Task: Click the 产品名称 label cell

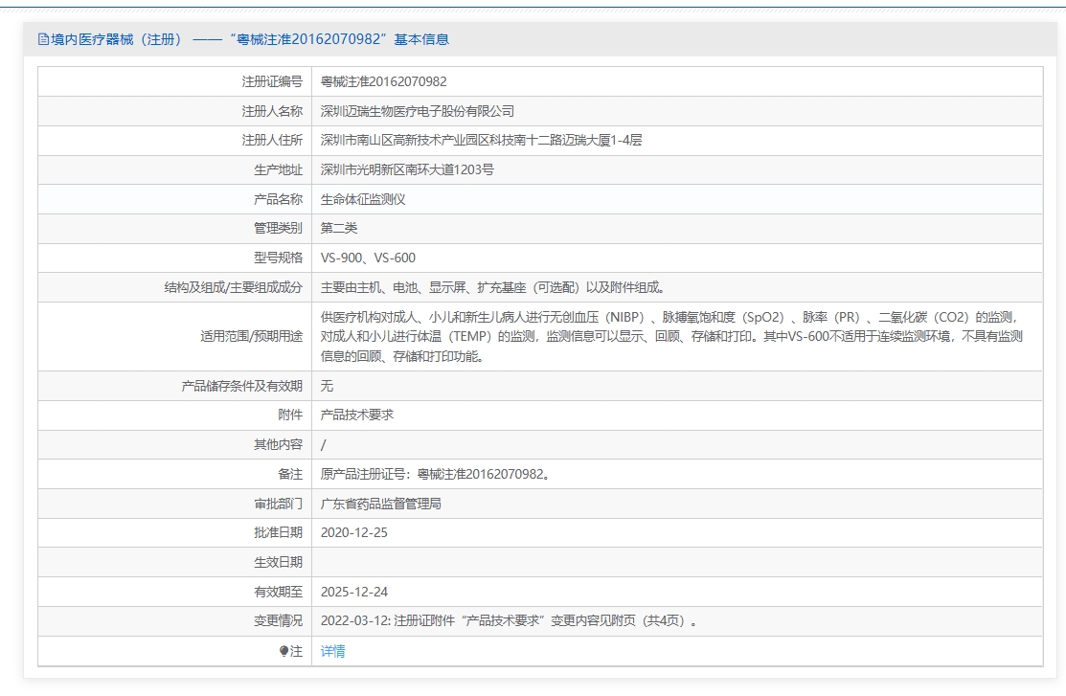Action: pyautogui.click(x=174, y=199)
